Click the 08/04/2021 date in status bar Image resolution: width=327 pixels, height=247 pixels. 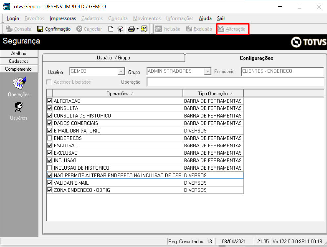[234, 242]
